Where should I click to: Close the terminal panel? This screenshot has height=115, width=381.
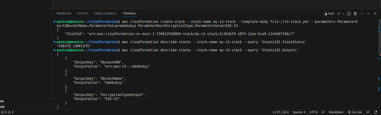tap(375, 13)
